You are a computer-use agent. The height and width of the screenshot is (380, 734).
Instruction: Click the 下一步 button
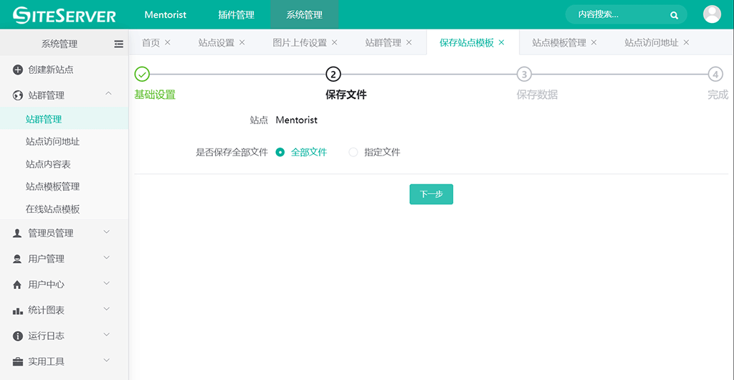[x=431, y=194]
